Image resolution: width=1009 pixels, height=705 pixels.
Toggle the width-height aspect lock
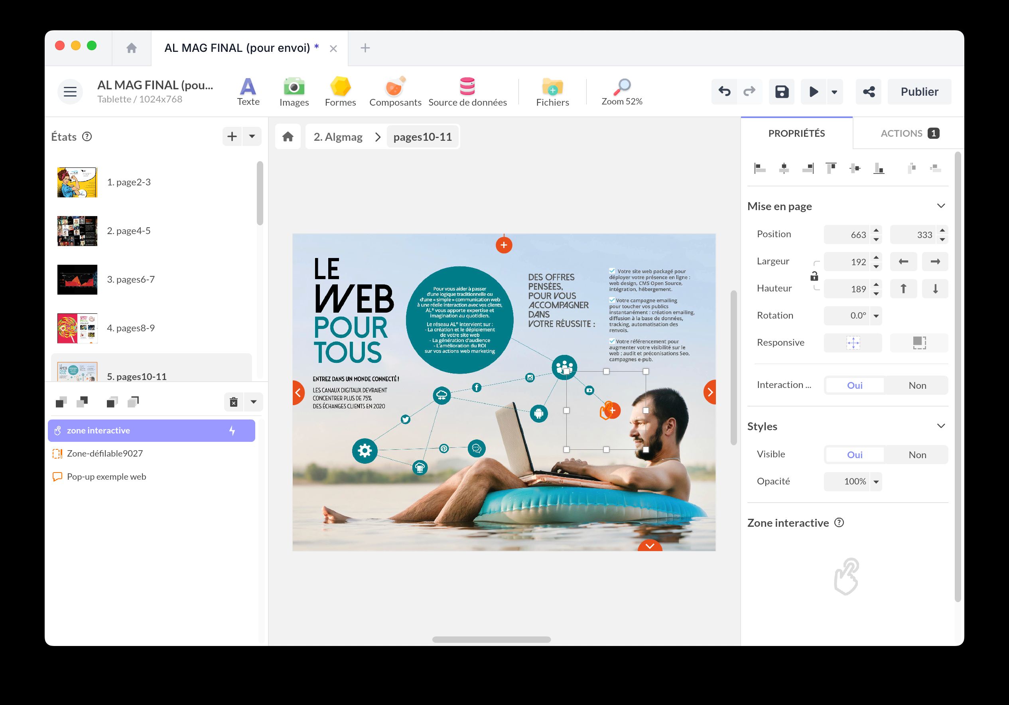[x=814, y=276]
